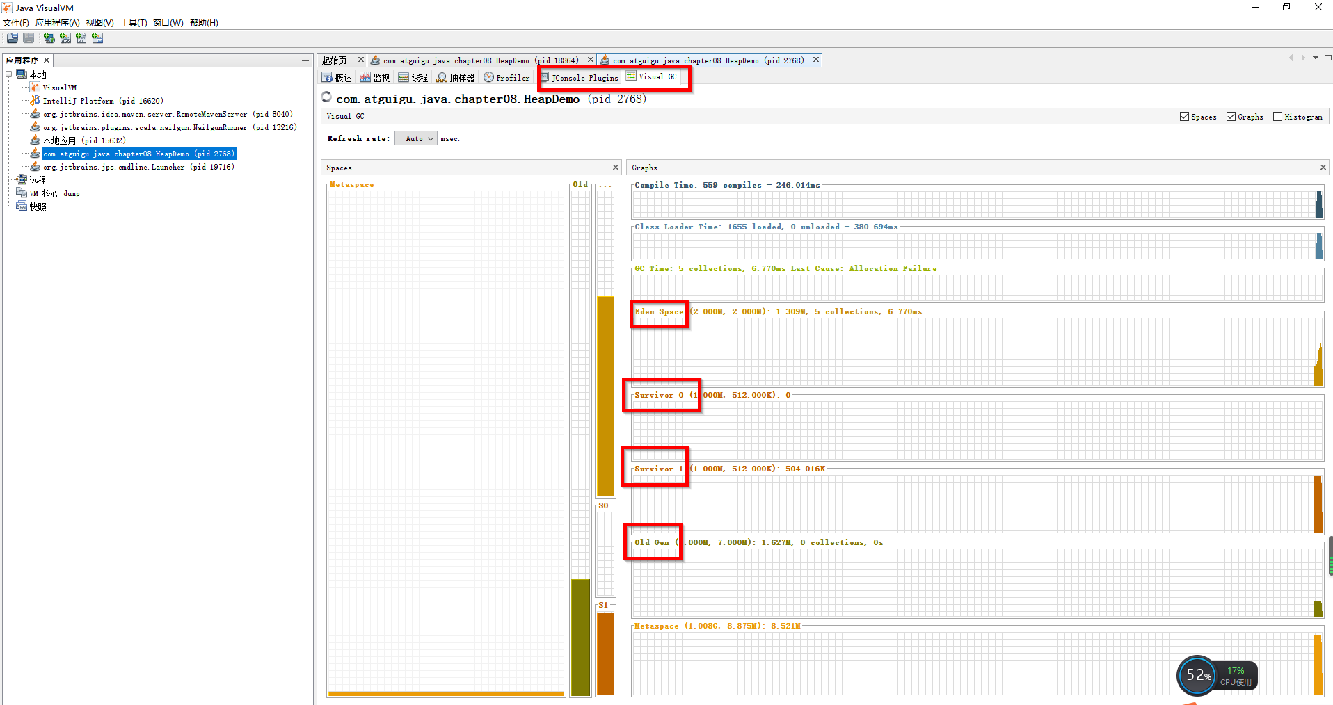Close the 应用程序 panel tab

pyautogui.click(x=47, y=60)
